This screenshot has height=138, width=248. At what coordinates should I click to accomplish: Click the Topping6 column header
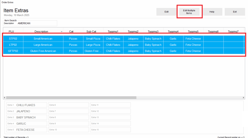213,31
